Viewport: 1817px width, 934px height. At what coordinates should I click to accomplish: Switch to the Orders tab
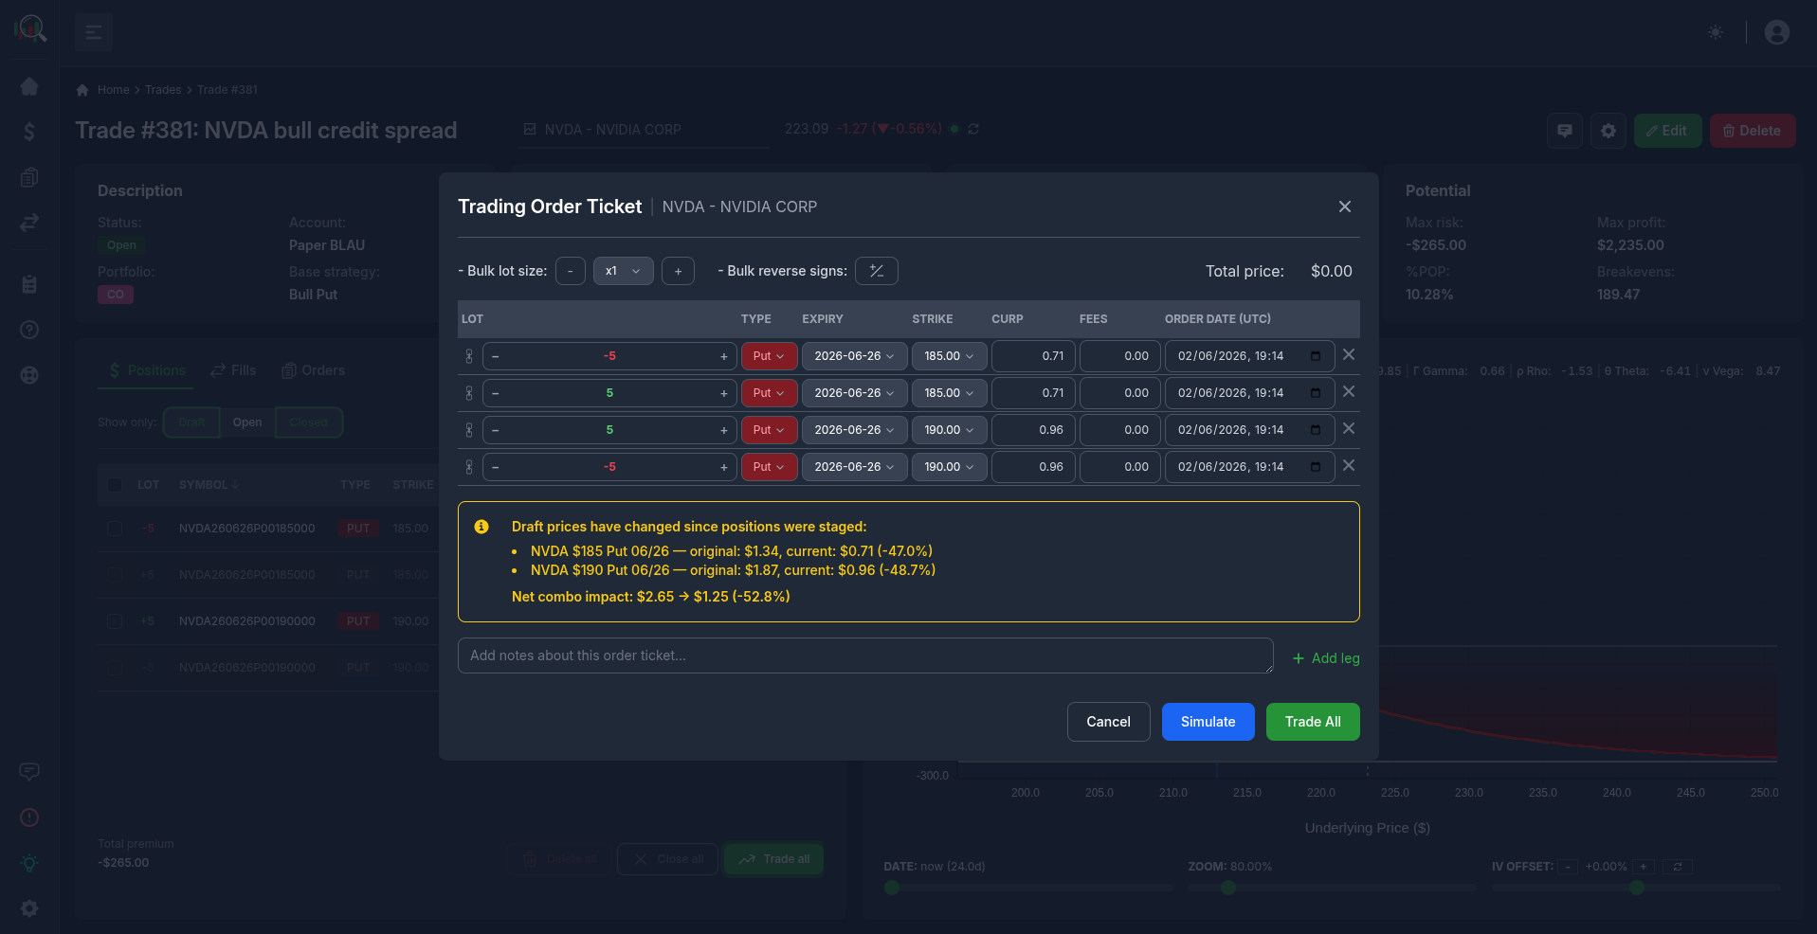tap(314, 370)
